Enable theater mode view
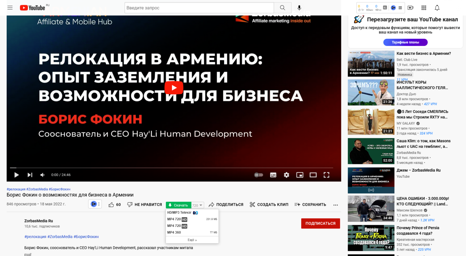The height and width of the screenshot is (256, 466). click(x=313, y=175)
